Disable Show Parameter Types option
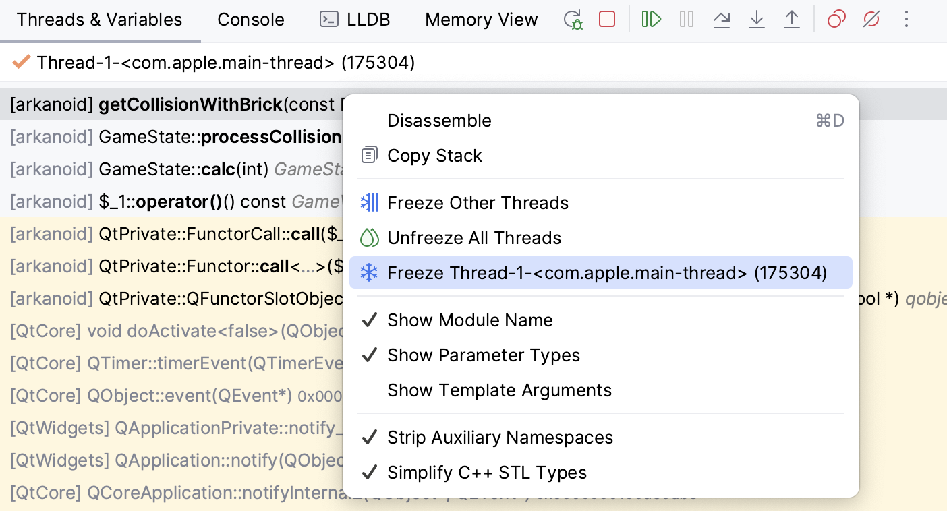947x511 pixels. tap(484, 355)
